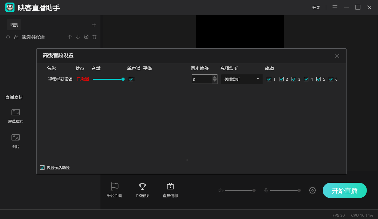Click the add scene plus icon
This screenshot has width=378, height=219.
94,25
